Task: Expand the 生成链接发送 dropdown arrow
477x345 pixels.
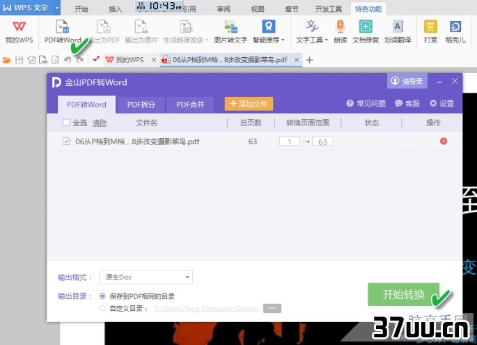Action: click(x=207, y=40)
